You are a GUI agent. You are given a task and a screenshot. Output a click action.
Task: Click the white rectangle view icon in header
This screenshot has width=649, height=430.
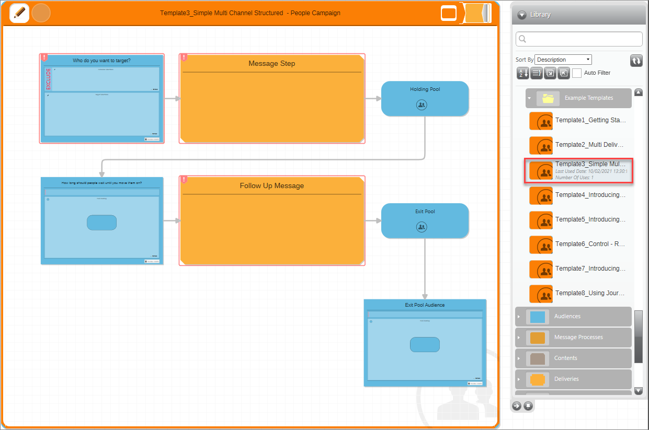click(449, 13)
